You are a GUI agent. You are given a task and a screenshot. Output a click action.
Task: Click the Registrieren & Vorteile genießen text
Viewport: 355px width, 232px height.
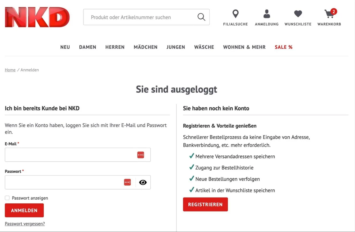(220, 126)
